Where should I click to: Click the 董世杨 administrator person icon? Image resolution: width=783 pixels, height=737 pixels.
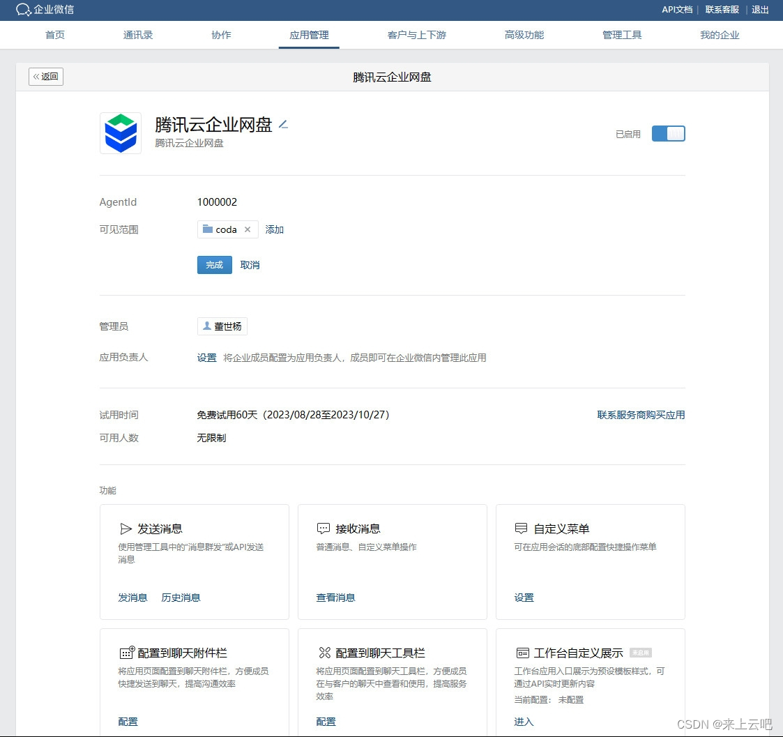(207, 326)
